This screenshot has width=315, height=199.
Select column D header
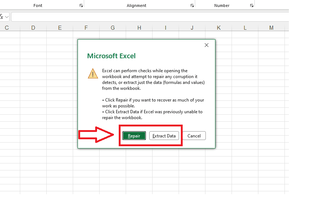33,27
